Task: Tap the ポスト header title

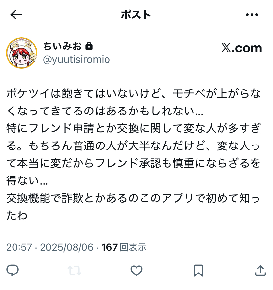Action: pos(136,15)
